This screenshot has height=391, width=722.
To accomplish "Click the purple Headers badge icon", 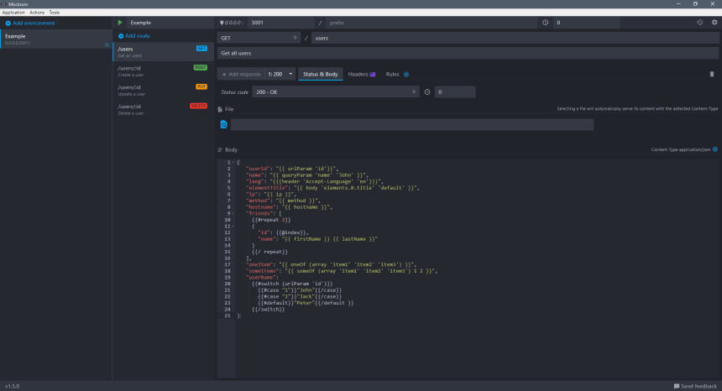I will click(373, 74).
